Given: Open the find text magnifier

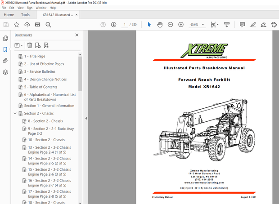Looking at the screenshot, I should pyautogui.click(x=48, y=25).
